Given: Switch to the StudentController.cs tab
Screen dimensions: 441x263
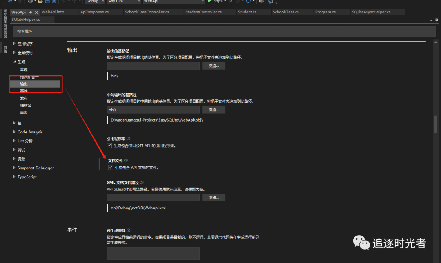Looking at the screenshot, I should tap(203, 12).
